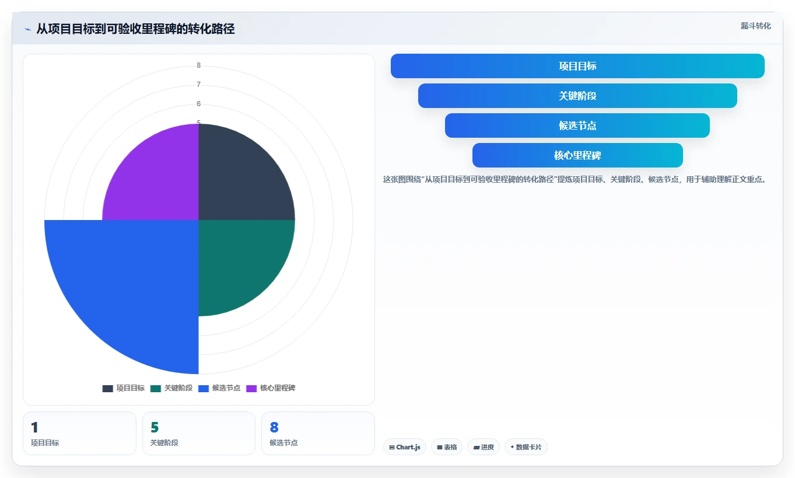This screenshot has height=478, width=795.
Task: Select the 候选节点 funnel bar
Action: 577,125
